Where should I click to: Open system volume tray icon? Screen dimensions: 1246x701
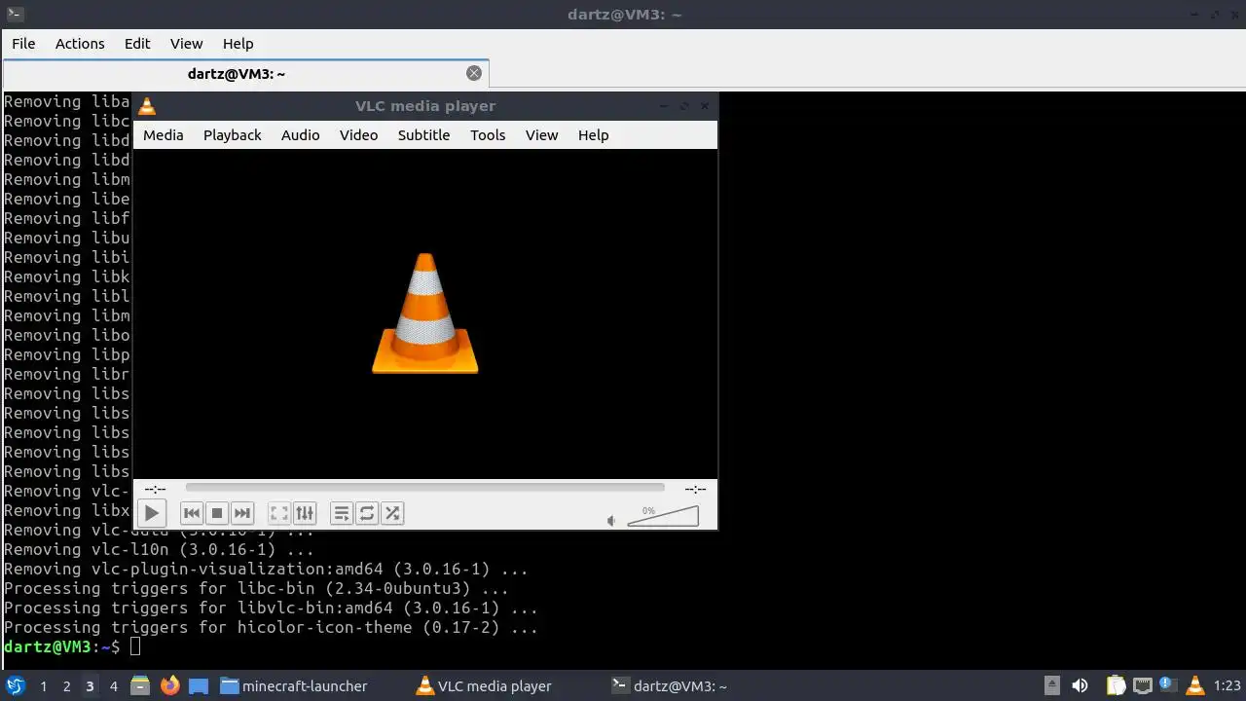pyautogui.click(x=1080, y=686)
